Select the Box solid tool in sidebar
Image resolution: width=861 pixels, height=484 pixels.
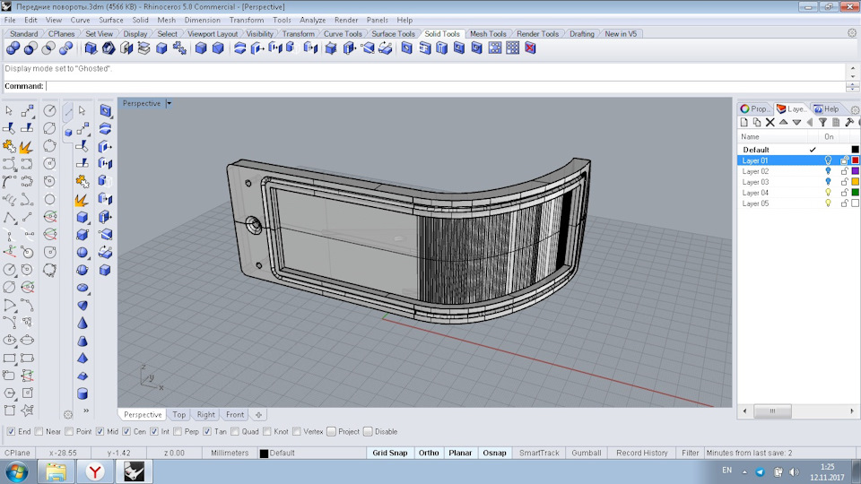coord(83,217)
